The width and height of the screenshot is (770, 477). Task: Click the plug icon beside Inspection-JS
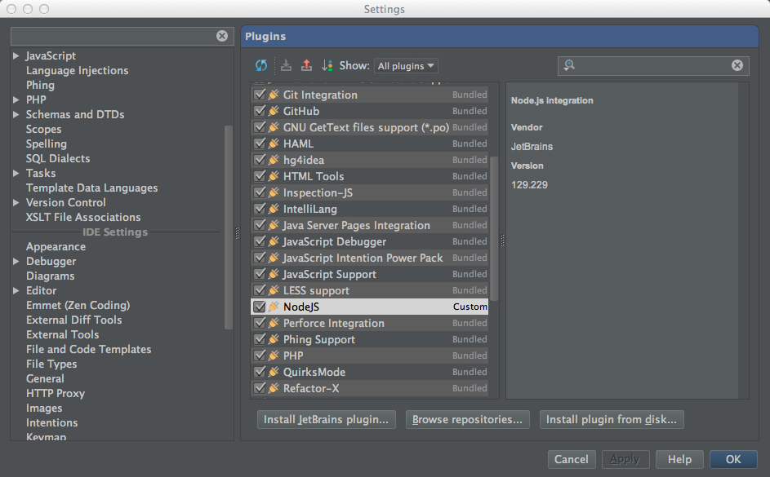(x=274, y=192)
